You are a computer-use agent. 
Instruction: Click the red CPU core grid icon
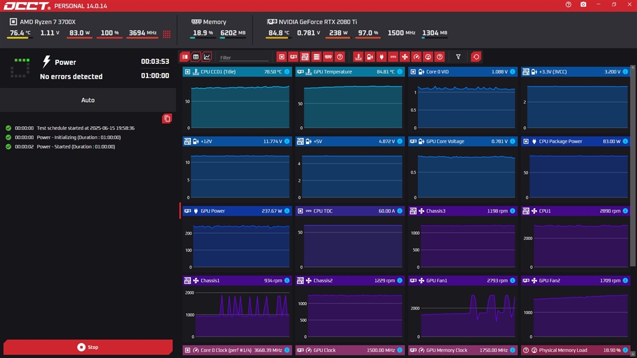[167, 34]
